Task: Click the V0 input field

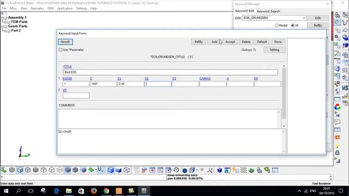Action: (76, 96)
